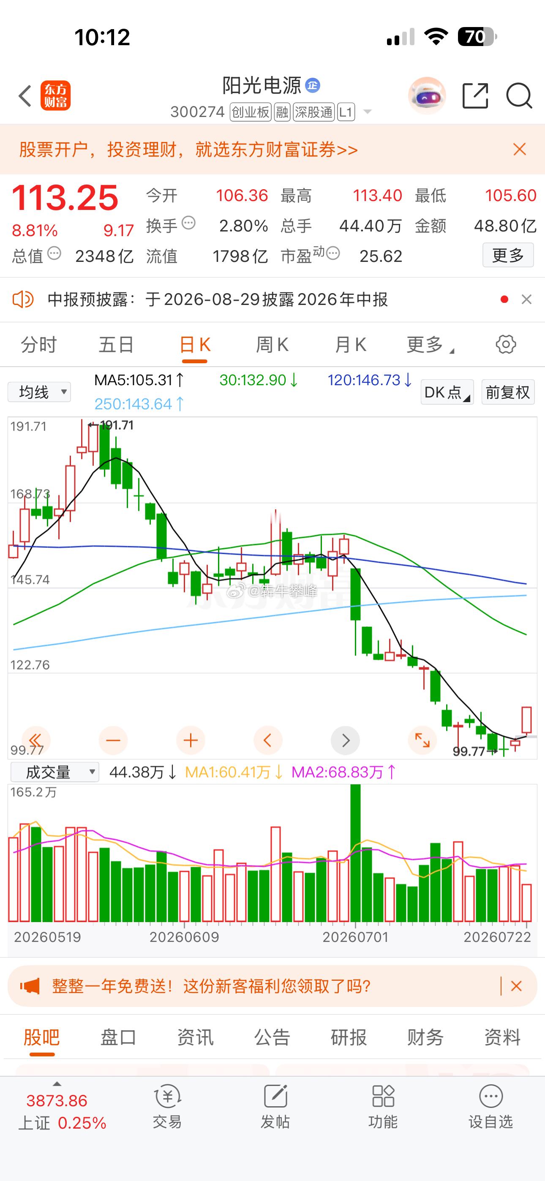This screenshot has width=545, height=1181.
Task: Tap the 总值 info icon
Action: click(x=54, y=253)
